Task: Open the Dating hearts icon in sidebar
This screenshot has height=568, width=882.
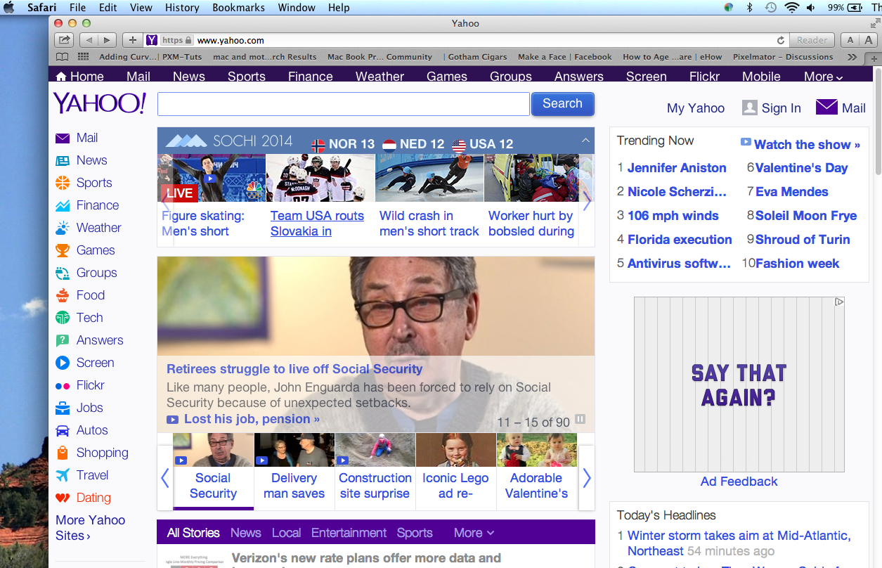Action: (x=63, y=498)
